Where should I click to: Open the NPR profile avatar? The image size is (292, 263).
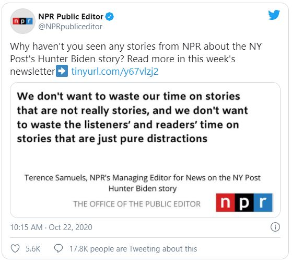click(x=22, y=21)
